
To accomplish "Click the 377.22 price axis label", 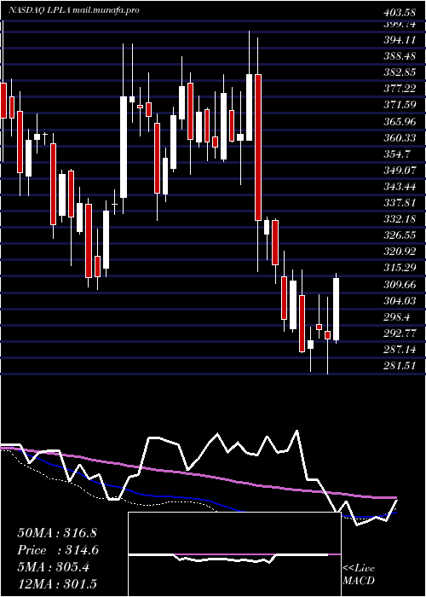I will pyautogui.click(x=400, y=89).
